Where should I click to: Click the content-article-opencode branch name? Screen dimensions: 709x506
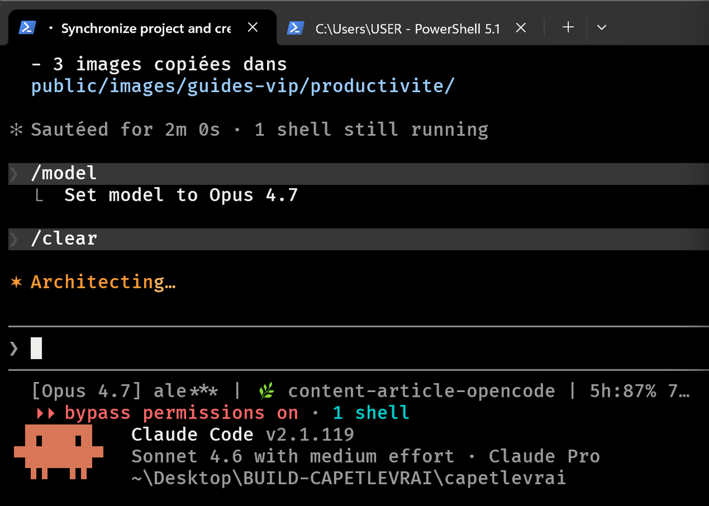point(421,391)
